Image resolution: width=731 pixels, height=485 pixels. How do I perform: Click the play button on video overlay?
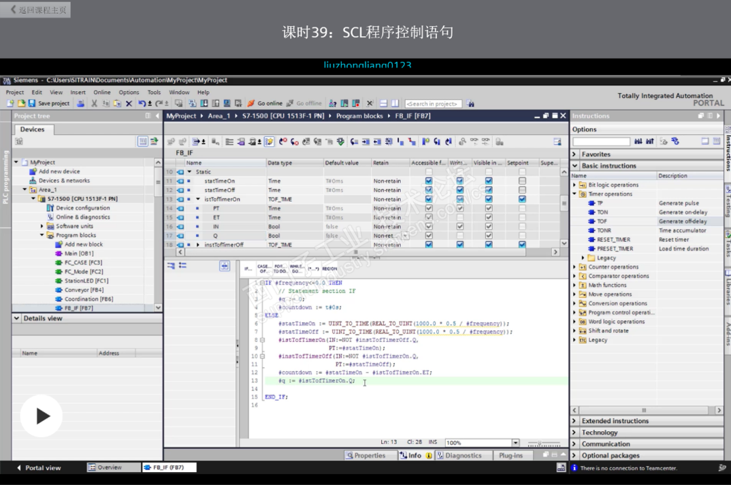42,416
